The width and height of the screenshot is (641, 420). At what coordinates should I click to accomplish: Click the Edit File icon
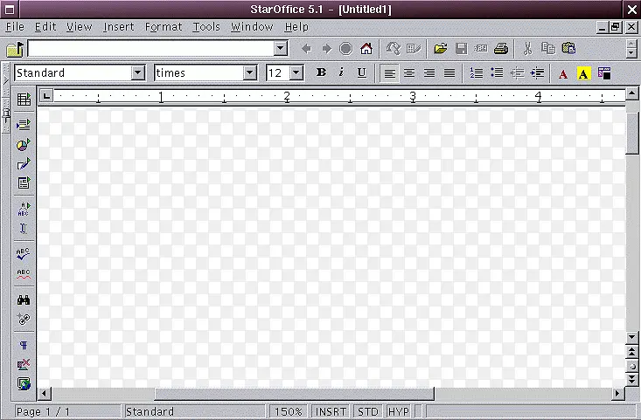(414, 49)
